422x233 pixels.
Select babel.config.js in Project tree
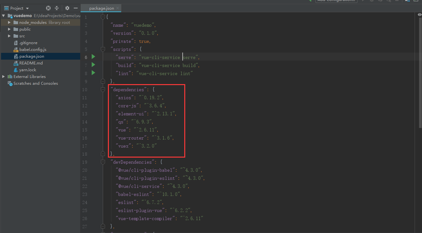(33, 50)
